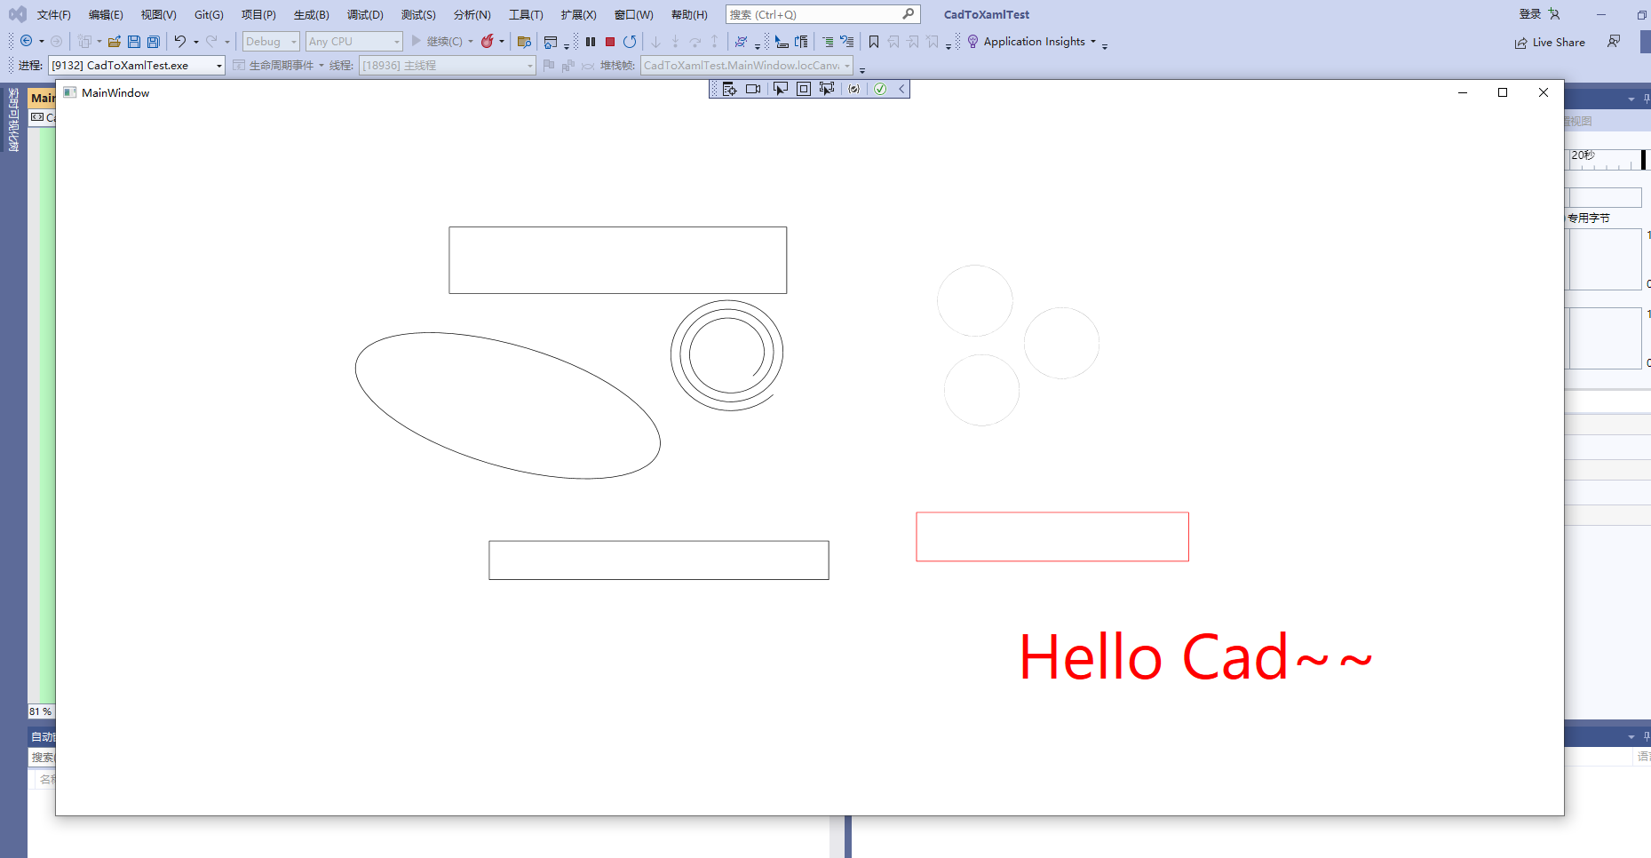Open the Debug configuration dropdown
Screen dimensions: 1651x858
(x=270, y=41)
